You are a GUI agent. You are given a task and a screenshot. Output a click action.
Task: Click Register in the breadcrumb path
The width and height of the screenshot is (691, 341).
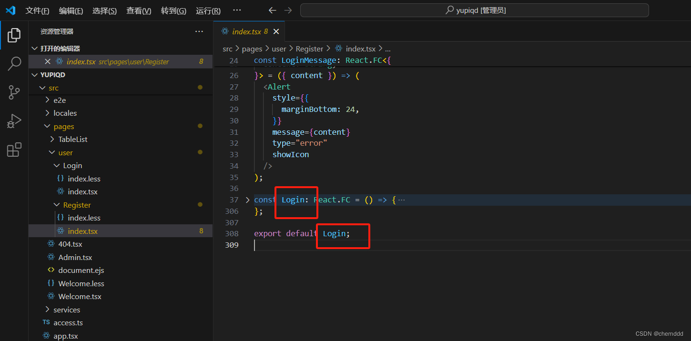click(309, 49)
